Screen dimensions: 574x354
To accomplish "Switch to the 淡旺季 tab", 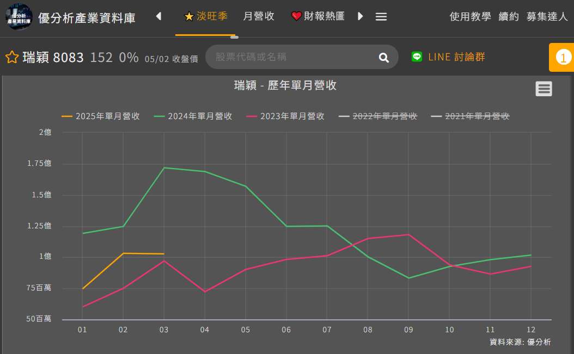I will click(x=206, y=16).
